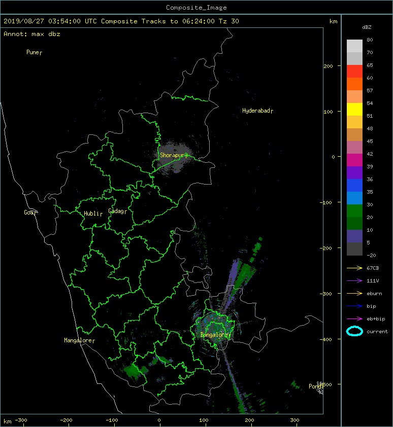The height and width of the screenshot is (427, 393).
Task: Click the -400 tick on vertical axis
Action: click(x=326, y=339)
